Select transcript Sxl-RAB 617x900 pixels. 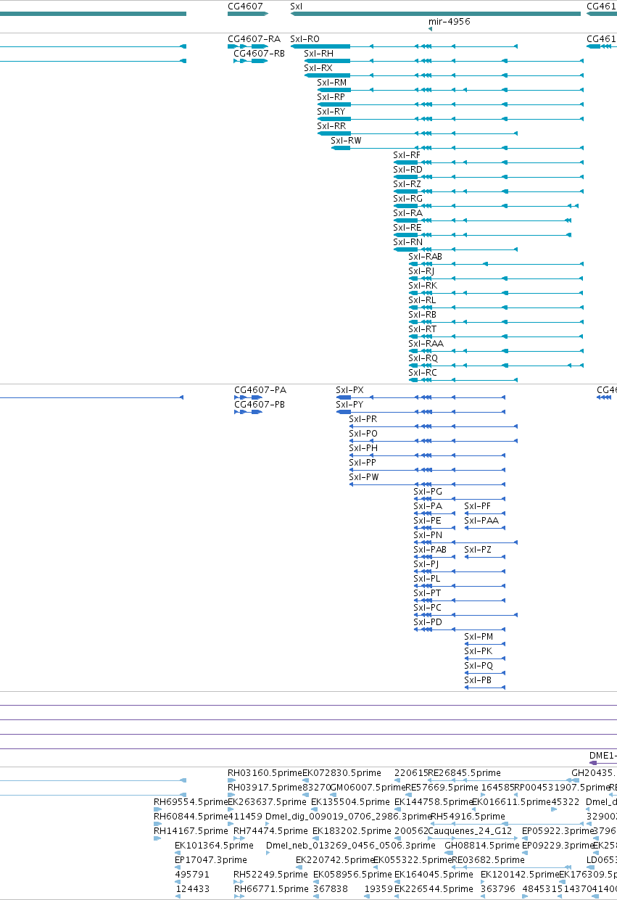(x=425, y=257)
